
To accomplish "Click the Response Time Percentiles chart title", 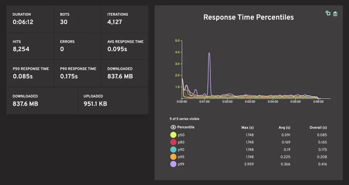I will point(248,17).
